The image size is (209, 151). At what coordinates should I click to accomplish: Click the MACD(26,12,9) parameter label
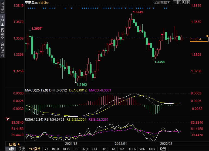click(x=36, y=90)
